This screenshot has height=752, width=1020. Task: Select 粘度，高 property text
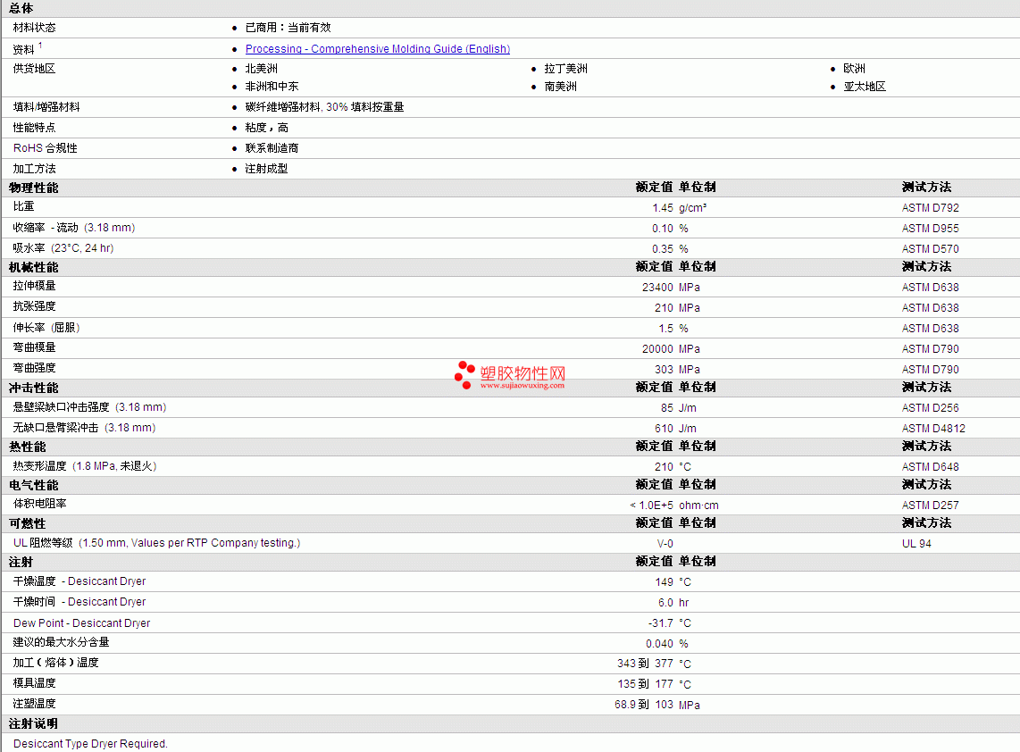tap(267, 128)
